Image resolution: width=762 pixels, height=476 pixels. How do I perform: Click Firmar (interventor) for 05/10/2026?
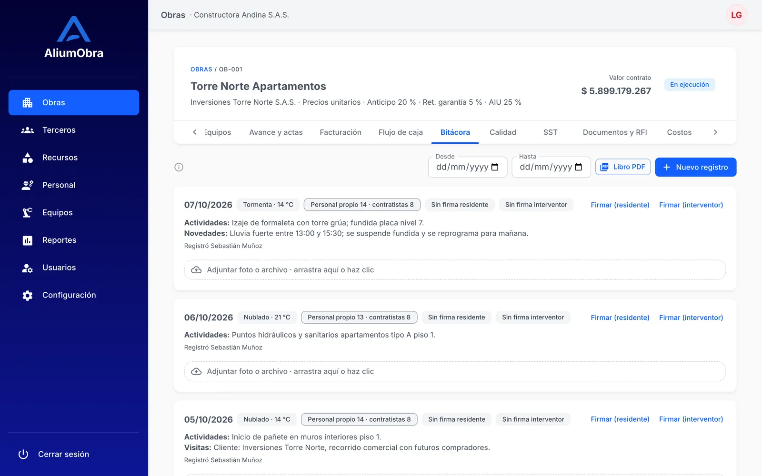pyautogui.click(x=691, y=419)
